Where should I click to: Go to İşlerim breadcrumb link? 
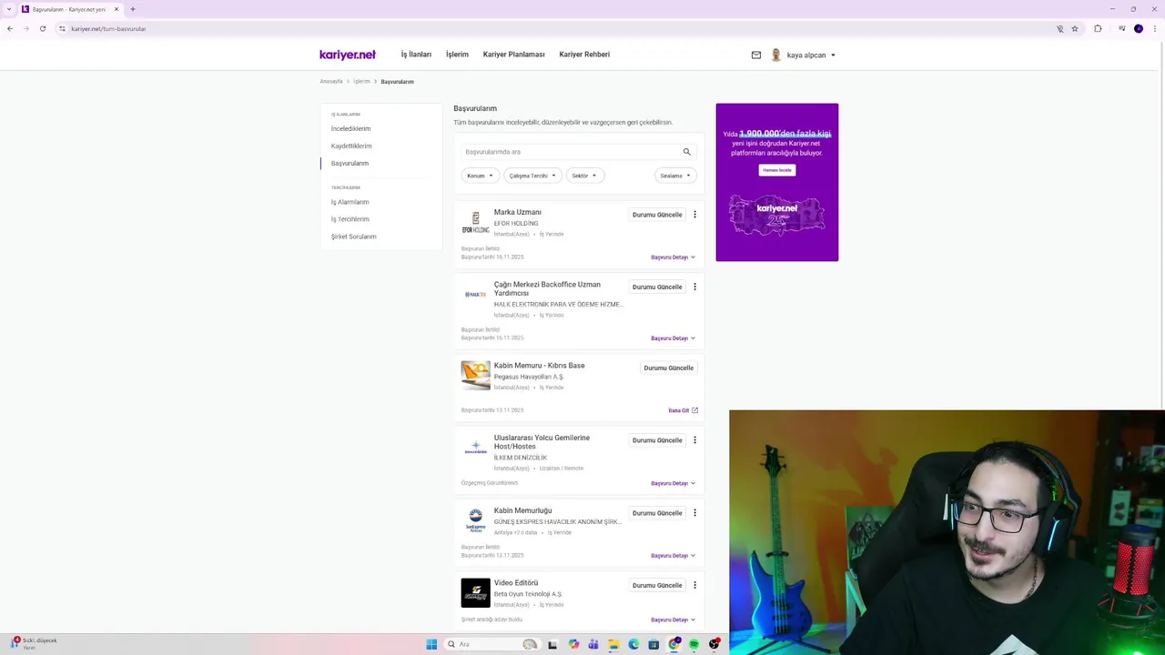361,82
